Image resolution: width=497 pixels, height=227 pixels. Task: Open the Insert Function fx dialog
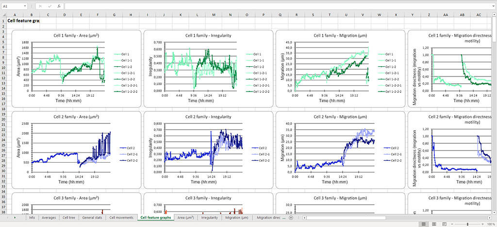(59, 6)
